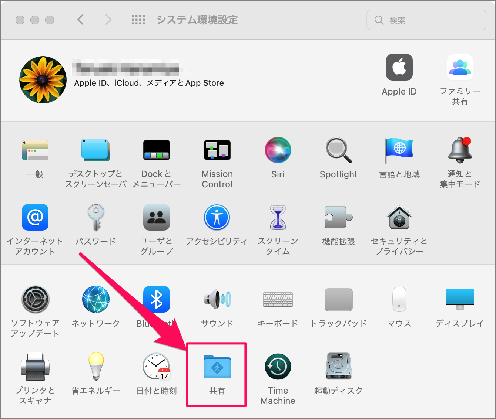Click the back navigation arrow
The image size is (496, 419).
(x=81, y=20)
